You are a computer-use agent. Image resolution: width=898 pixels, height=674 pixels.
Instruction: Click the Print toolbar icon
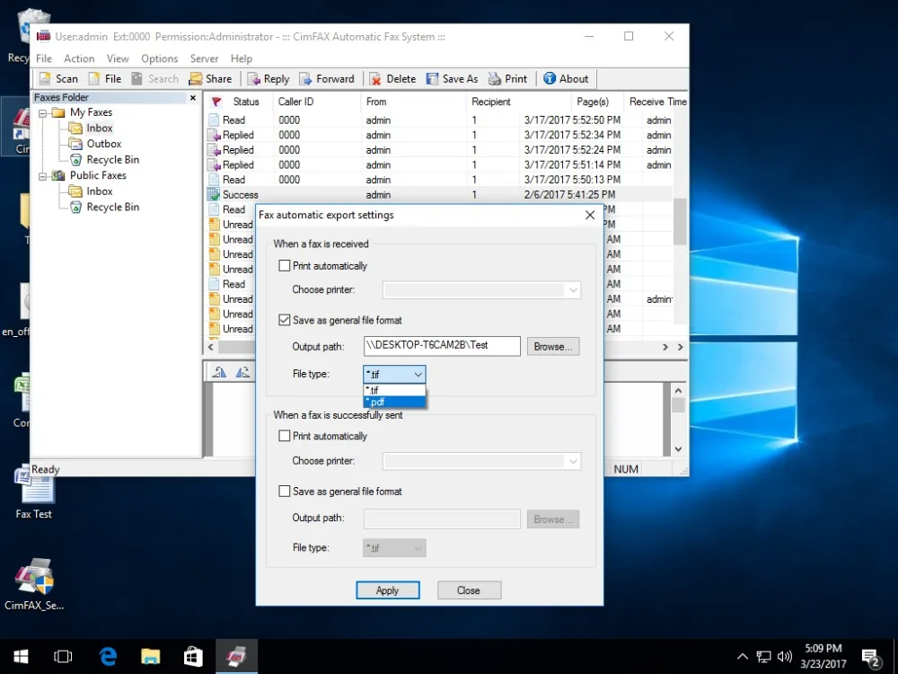(x=495, y=79)
